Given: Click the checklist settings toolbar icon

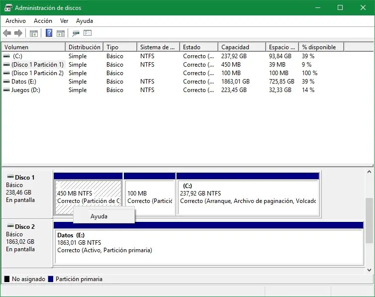Looking at the screenshot, I should click(88, 33).
